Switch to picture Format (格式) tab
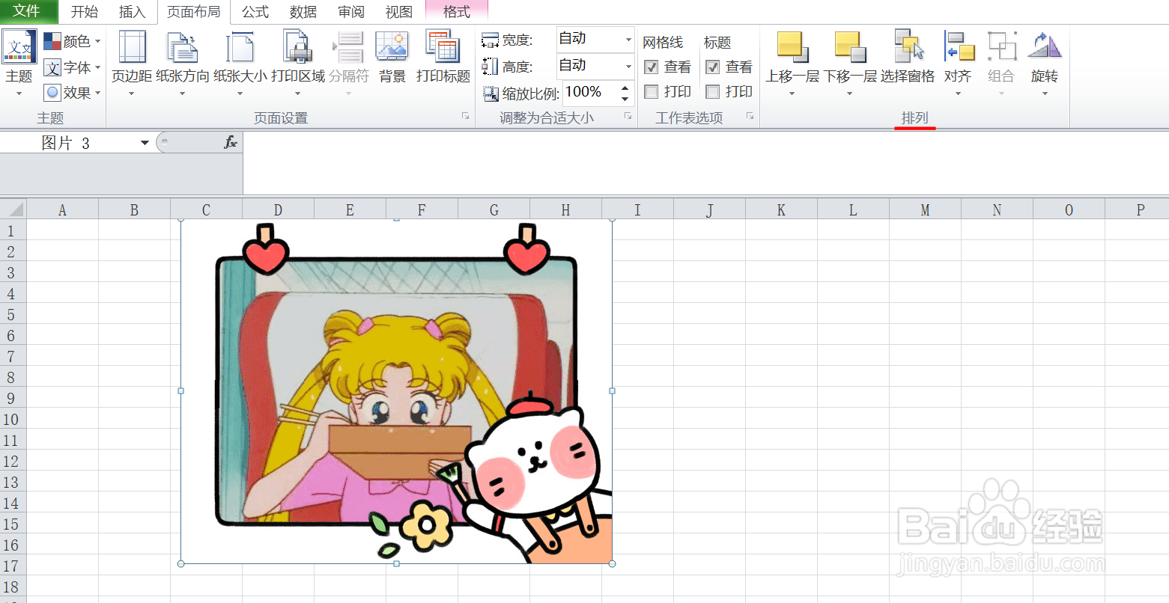This screenshot has width=1169, height=603. click(x=457, y=12)
